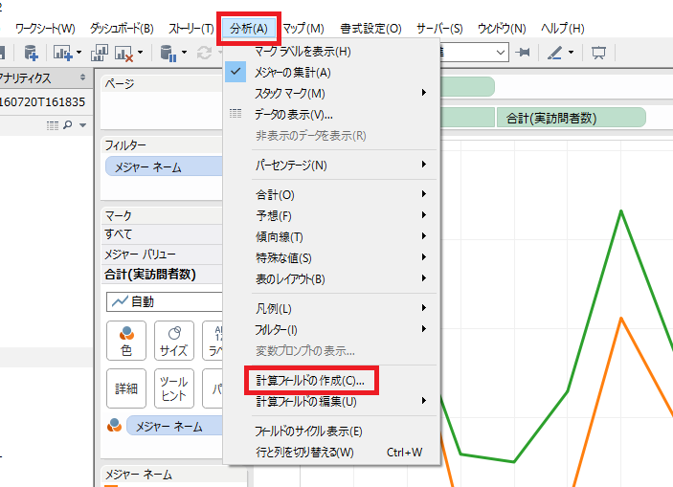Expand the 表のレイアウト(B) submenu
This screenshot has width=673, height=487.
point(331,279)
